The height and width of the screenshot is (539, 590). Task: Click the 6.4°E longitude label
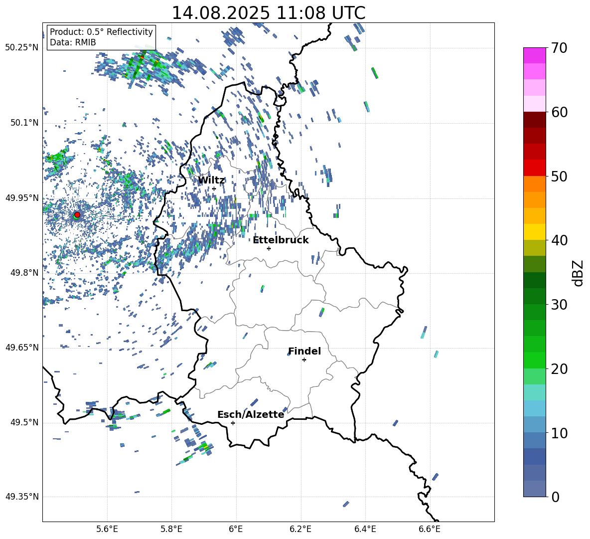(365, 529)
